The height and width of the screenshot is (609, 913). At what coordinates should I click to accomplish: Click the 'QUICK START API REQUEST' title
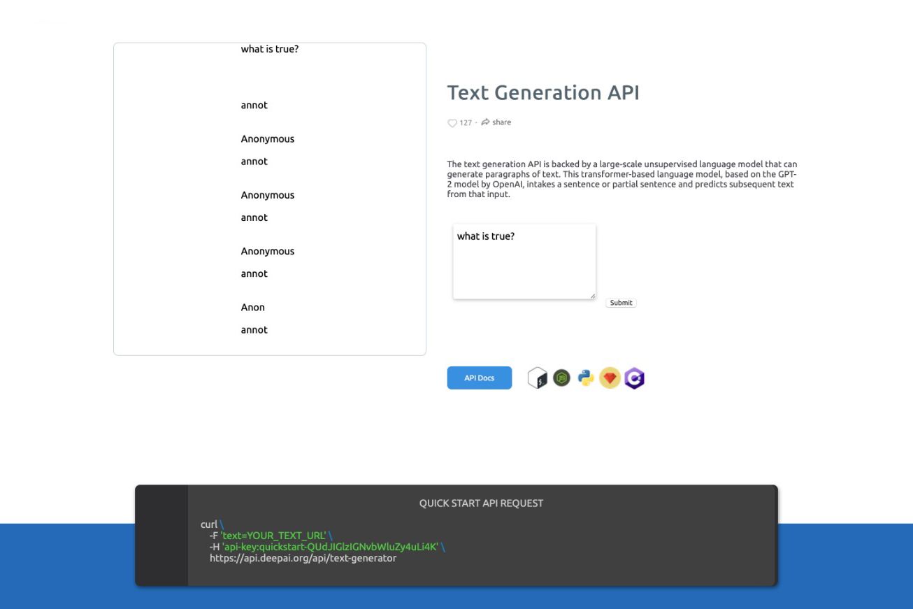481,503
